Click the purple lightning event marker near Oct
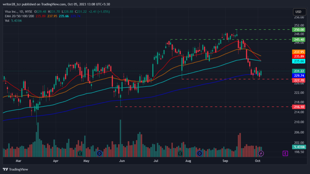This screenshot has width=310, height=174. coord(261,153)
